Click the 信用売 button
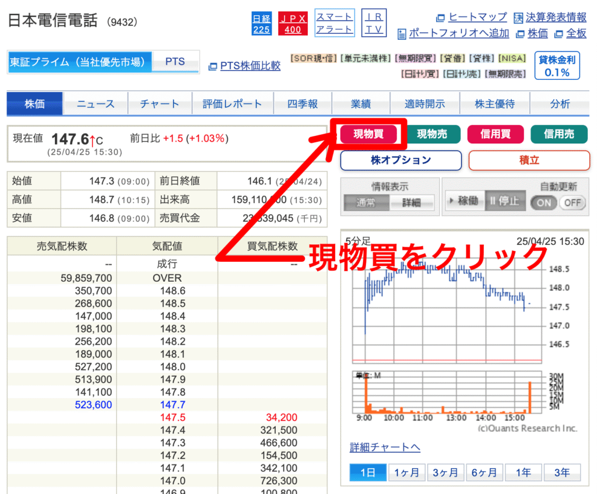The image size is (597, 494). coord(559,134)
